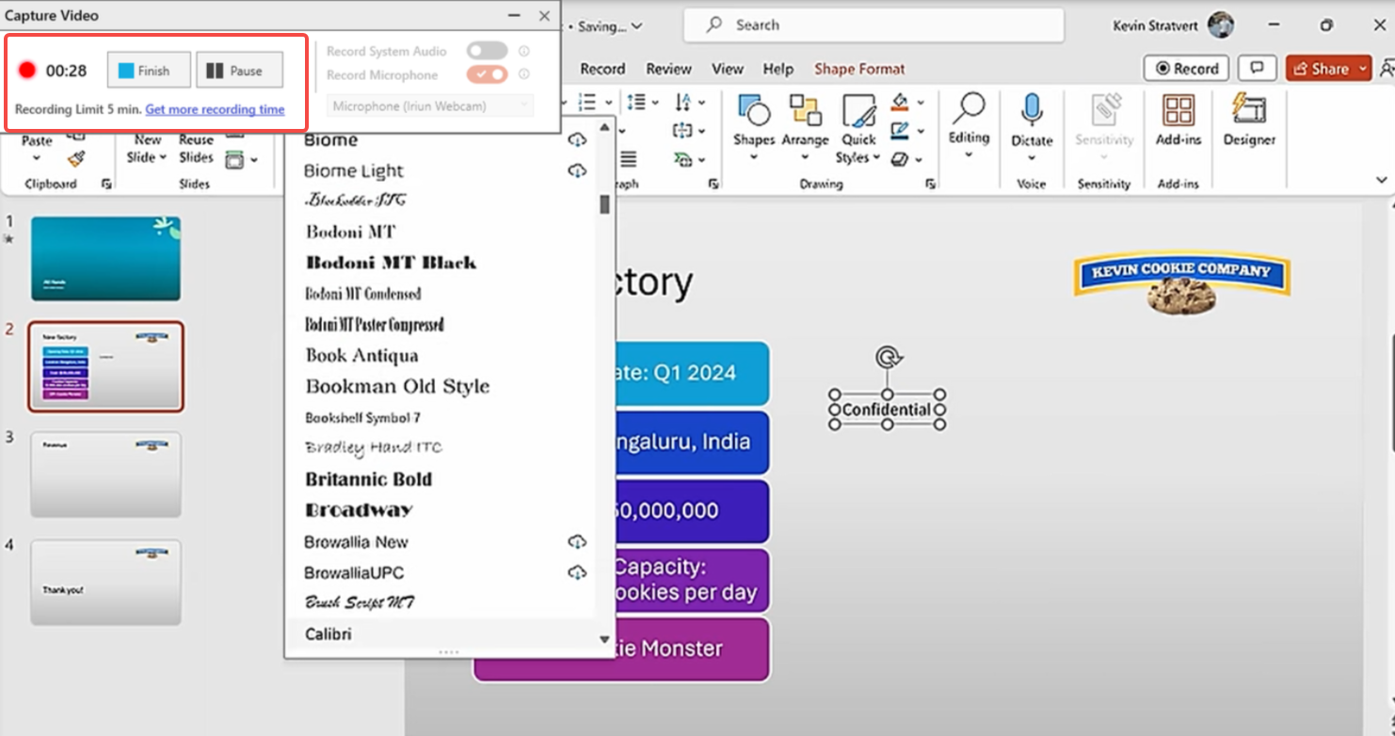Select the Shape Format tab
The image size is (1395, 736).
click(x=859, y=69)
